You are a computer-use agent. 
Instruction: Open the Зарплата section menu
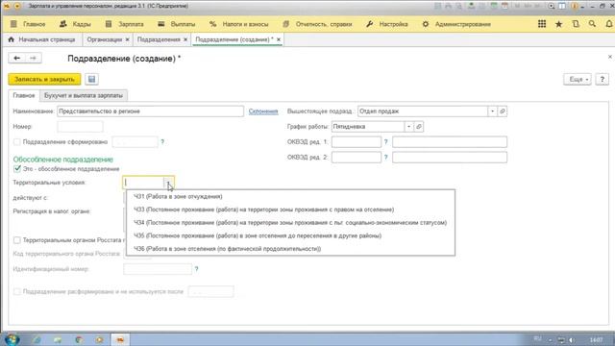click(124, 24)
